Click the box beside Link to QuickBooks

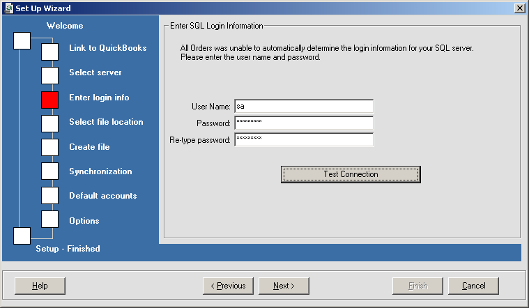[50, 52]
